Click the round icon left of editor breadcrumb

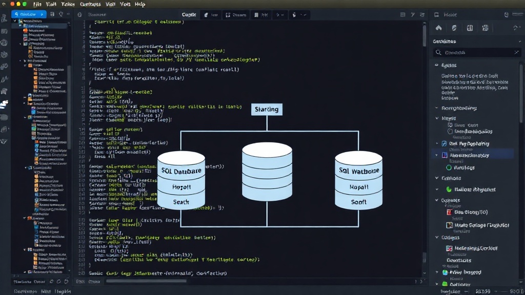point(79,15)
